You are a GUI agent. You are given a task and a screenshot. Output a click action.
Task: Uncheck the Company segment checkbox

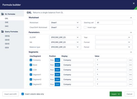[x=31, y=60]
